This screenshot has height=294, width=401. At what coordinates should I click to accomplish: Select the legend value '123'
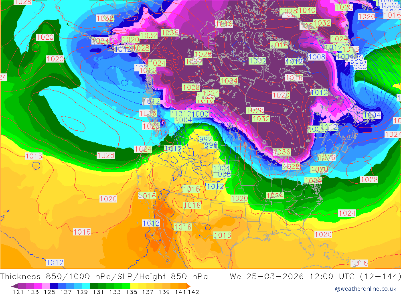point(33,292)
